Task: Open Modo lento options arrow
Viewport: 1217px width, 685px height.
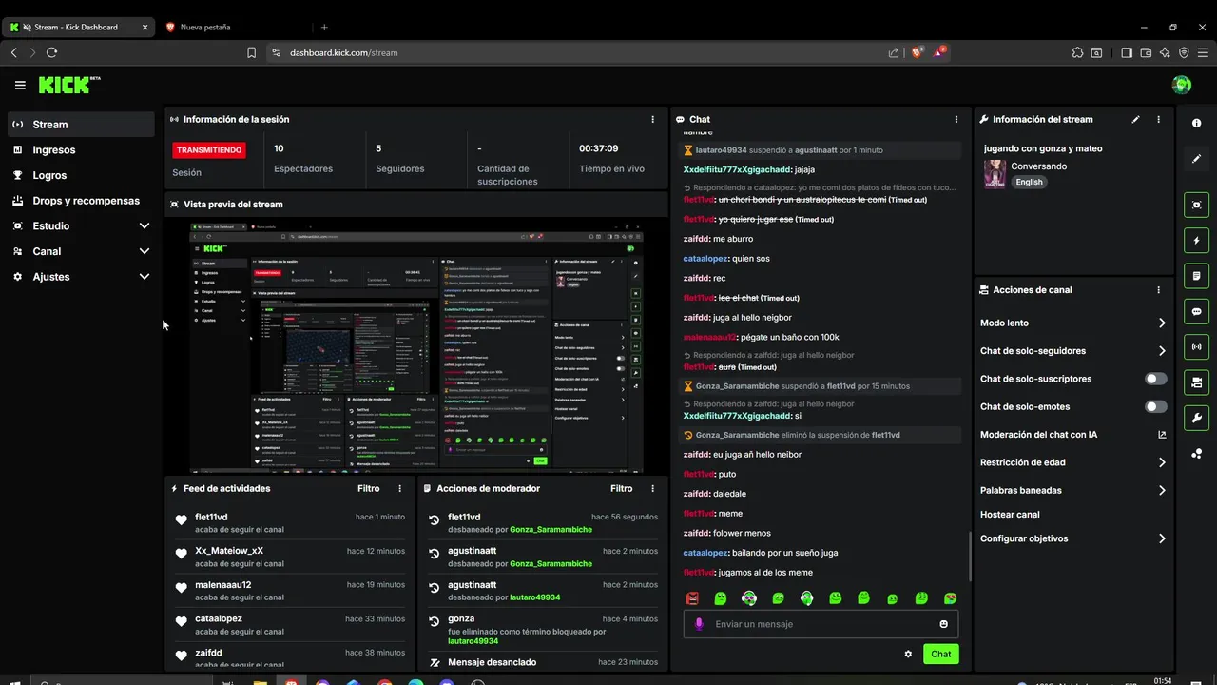Action: point(1162,323)
